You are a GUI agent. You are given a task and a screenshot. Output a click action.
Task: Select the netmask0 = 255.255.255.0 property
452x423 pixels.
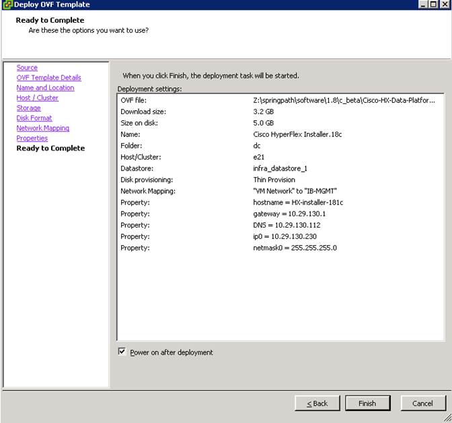(x=295, y=248)
